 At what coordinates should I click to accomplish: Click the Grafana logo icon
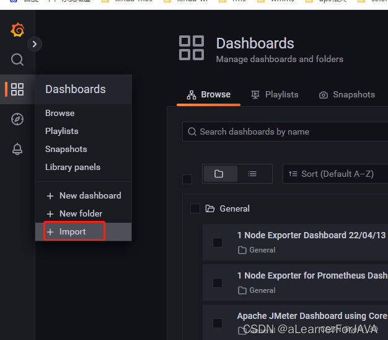(x=17, y=30)
